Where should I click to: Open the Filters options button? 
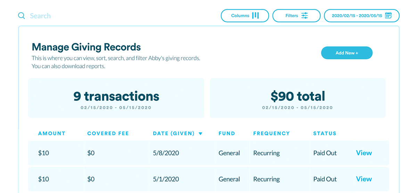(x=296, y=16)
